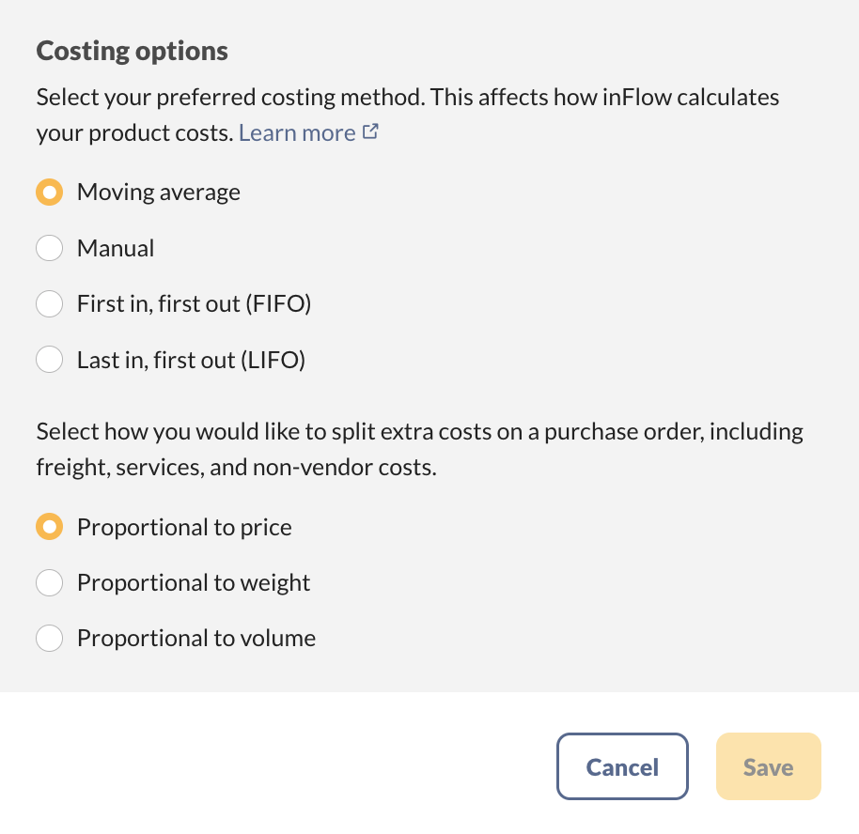859x834 pixels.
Task: Click the "Proportional to price" label text
Action: point(184,528)
